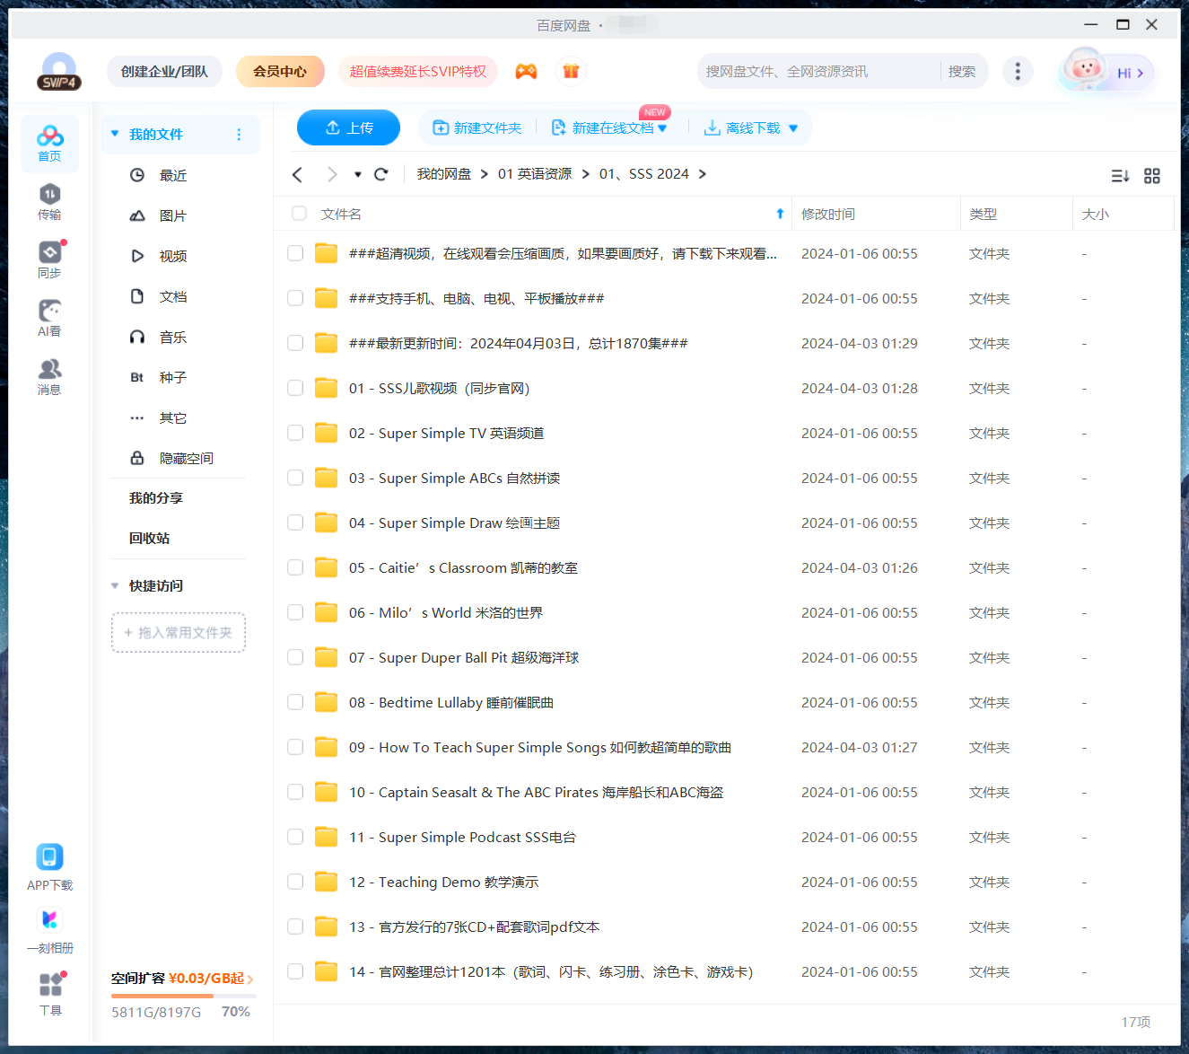Check the box for 02 - Super Simple TV
This screenshot has width=1189, height=1054.
click(295, 433)
